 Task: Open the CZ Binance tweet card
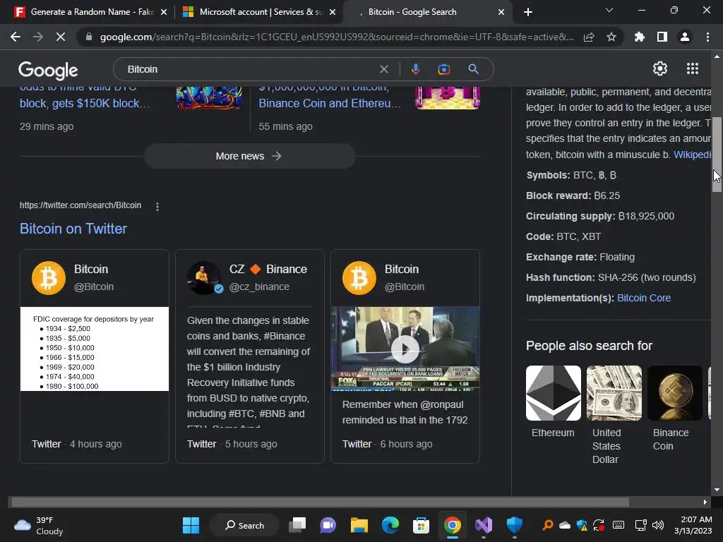pyautogui.click(x=249, y=356)
